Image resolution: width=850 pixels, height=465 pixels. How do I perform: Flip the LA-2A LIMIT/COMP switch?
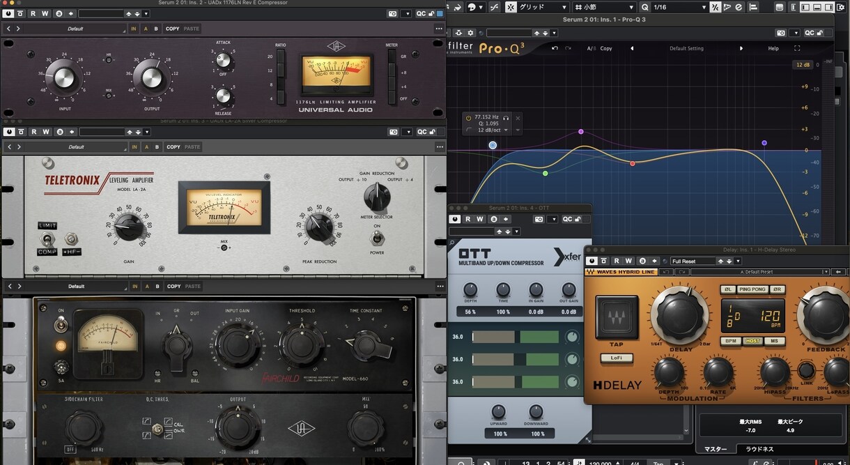(x=47, y=238)
